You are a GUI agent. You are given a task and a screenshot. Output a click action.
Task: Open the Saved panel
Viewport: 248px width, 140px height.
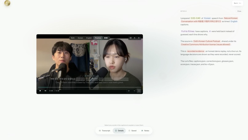pyautogui.click(x=132, y=131)
